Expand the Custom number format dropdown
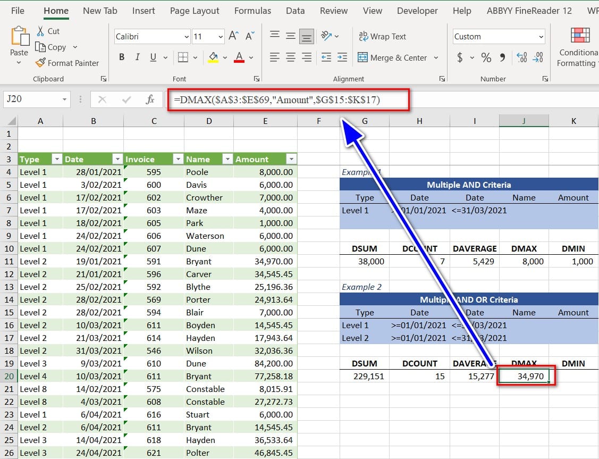 (x=541, y=37)
